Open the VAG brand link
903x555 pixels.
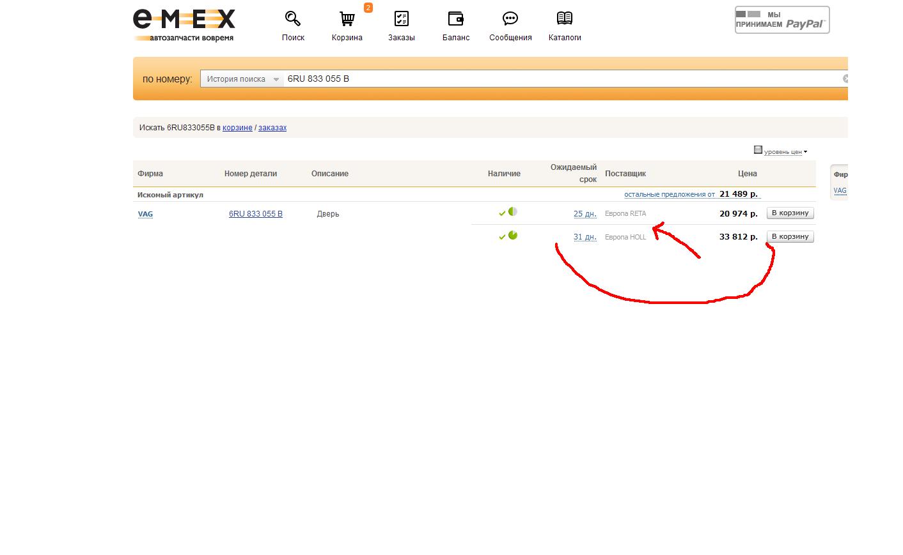coord(145,214)
